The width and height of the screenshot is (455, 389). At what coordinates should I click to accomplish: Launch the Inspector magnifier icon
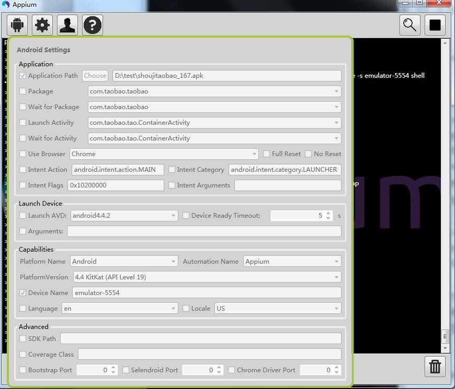pos(409,25)
